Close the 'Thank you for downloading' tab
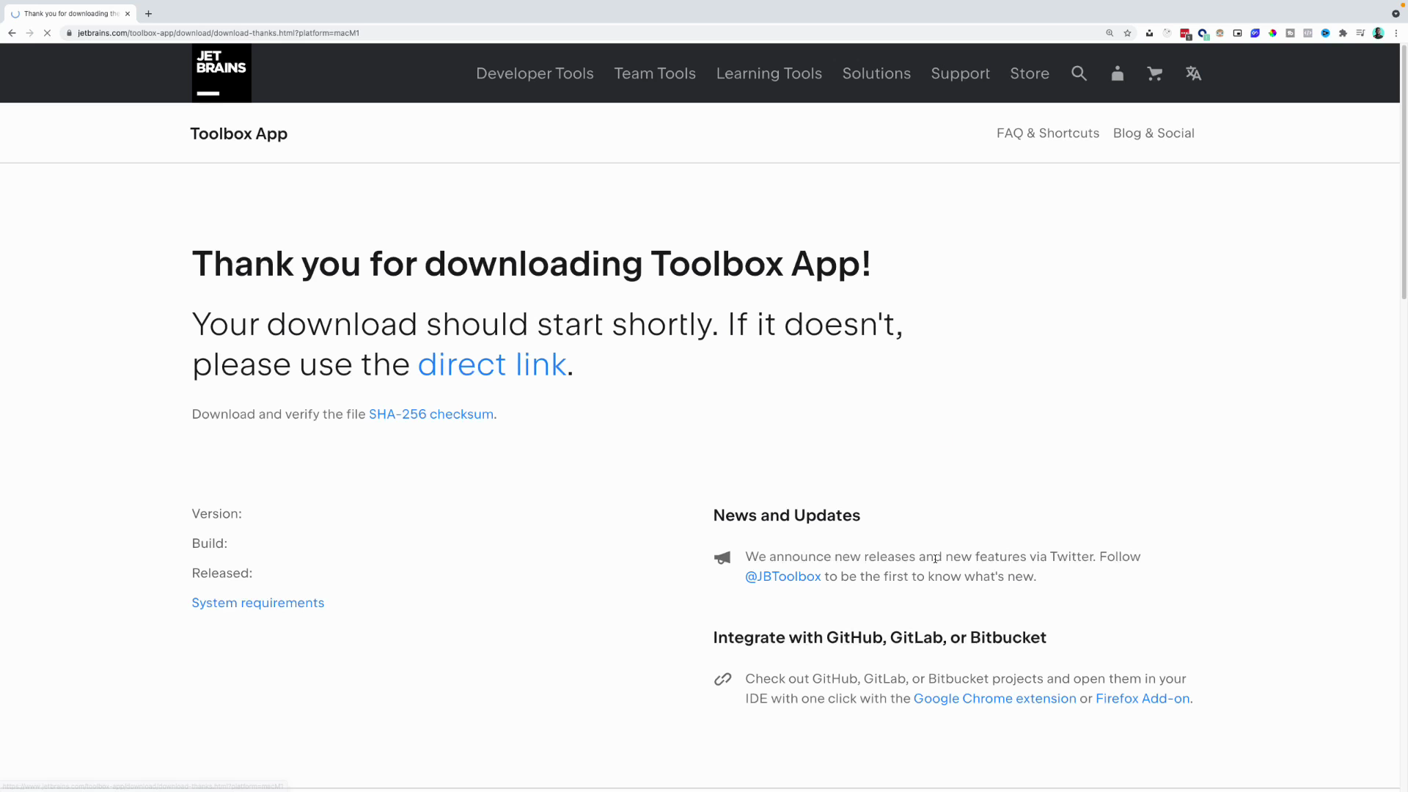Image resolution: width=1408 pixels, height=792 pixels. pos(128,13)
